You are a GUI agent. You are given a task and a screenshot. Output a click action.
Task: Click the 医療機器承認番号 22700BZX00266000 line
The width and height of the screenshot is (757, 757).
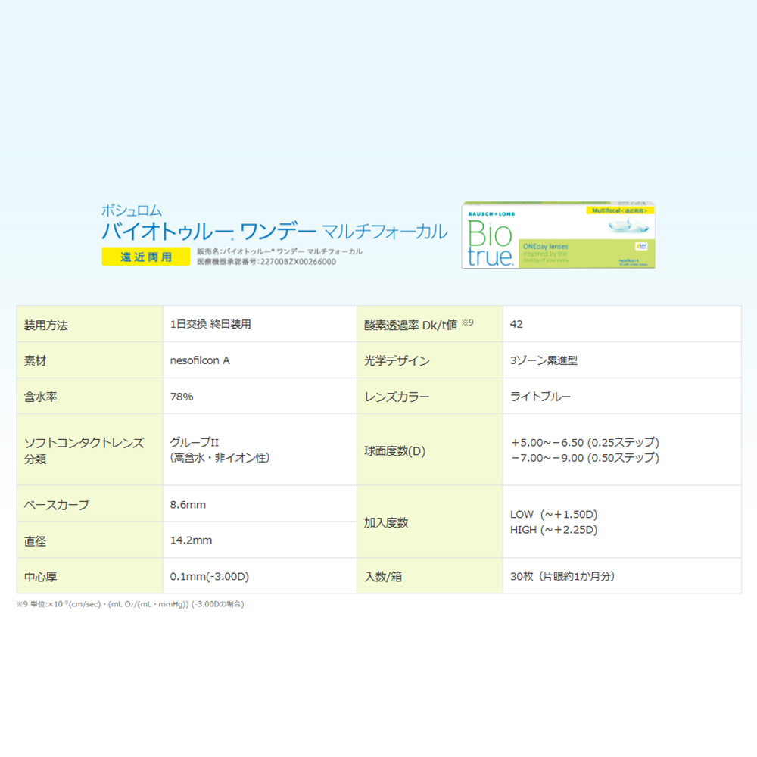(266, 262)
